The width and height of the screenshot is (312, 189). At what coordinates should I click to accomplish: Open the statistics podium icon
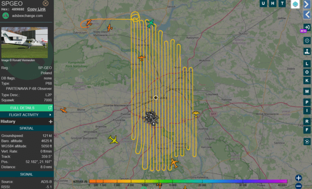[x=307, y=51]
